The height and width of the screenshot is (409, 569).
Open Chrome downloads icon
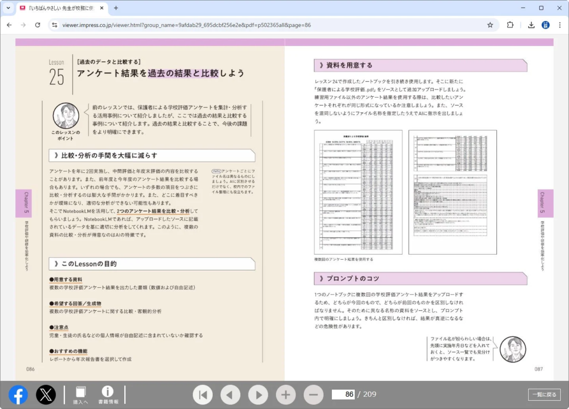(x=531, y=25)
